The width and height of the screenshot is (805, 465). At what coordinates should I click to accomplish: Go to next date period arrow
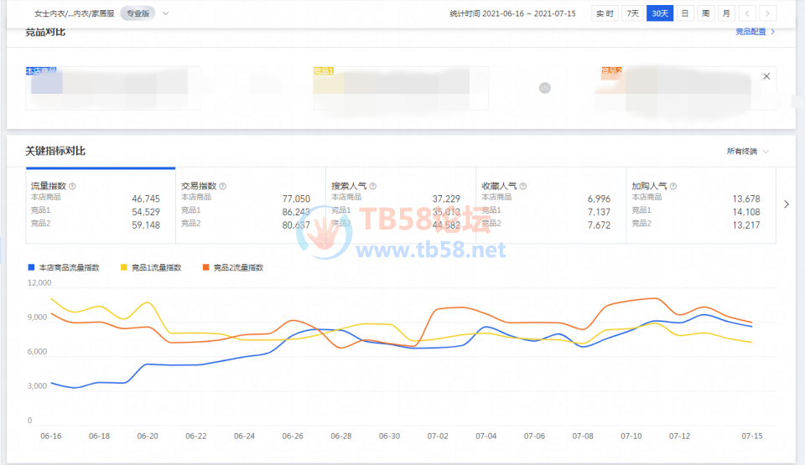tap(768, 14)
